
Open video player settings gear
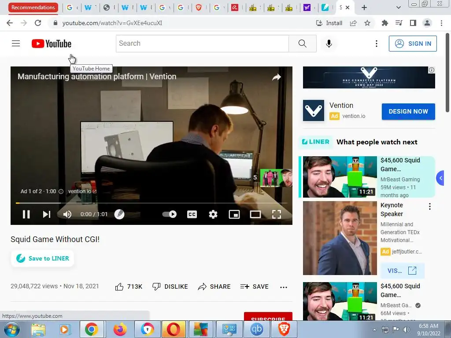pyautogui.click(x=213, y=214)
